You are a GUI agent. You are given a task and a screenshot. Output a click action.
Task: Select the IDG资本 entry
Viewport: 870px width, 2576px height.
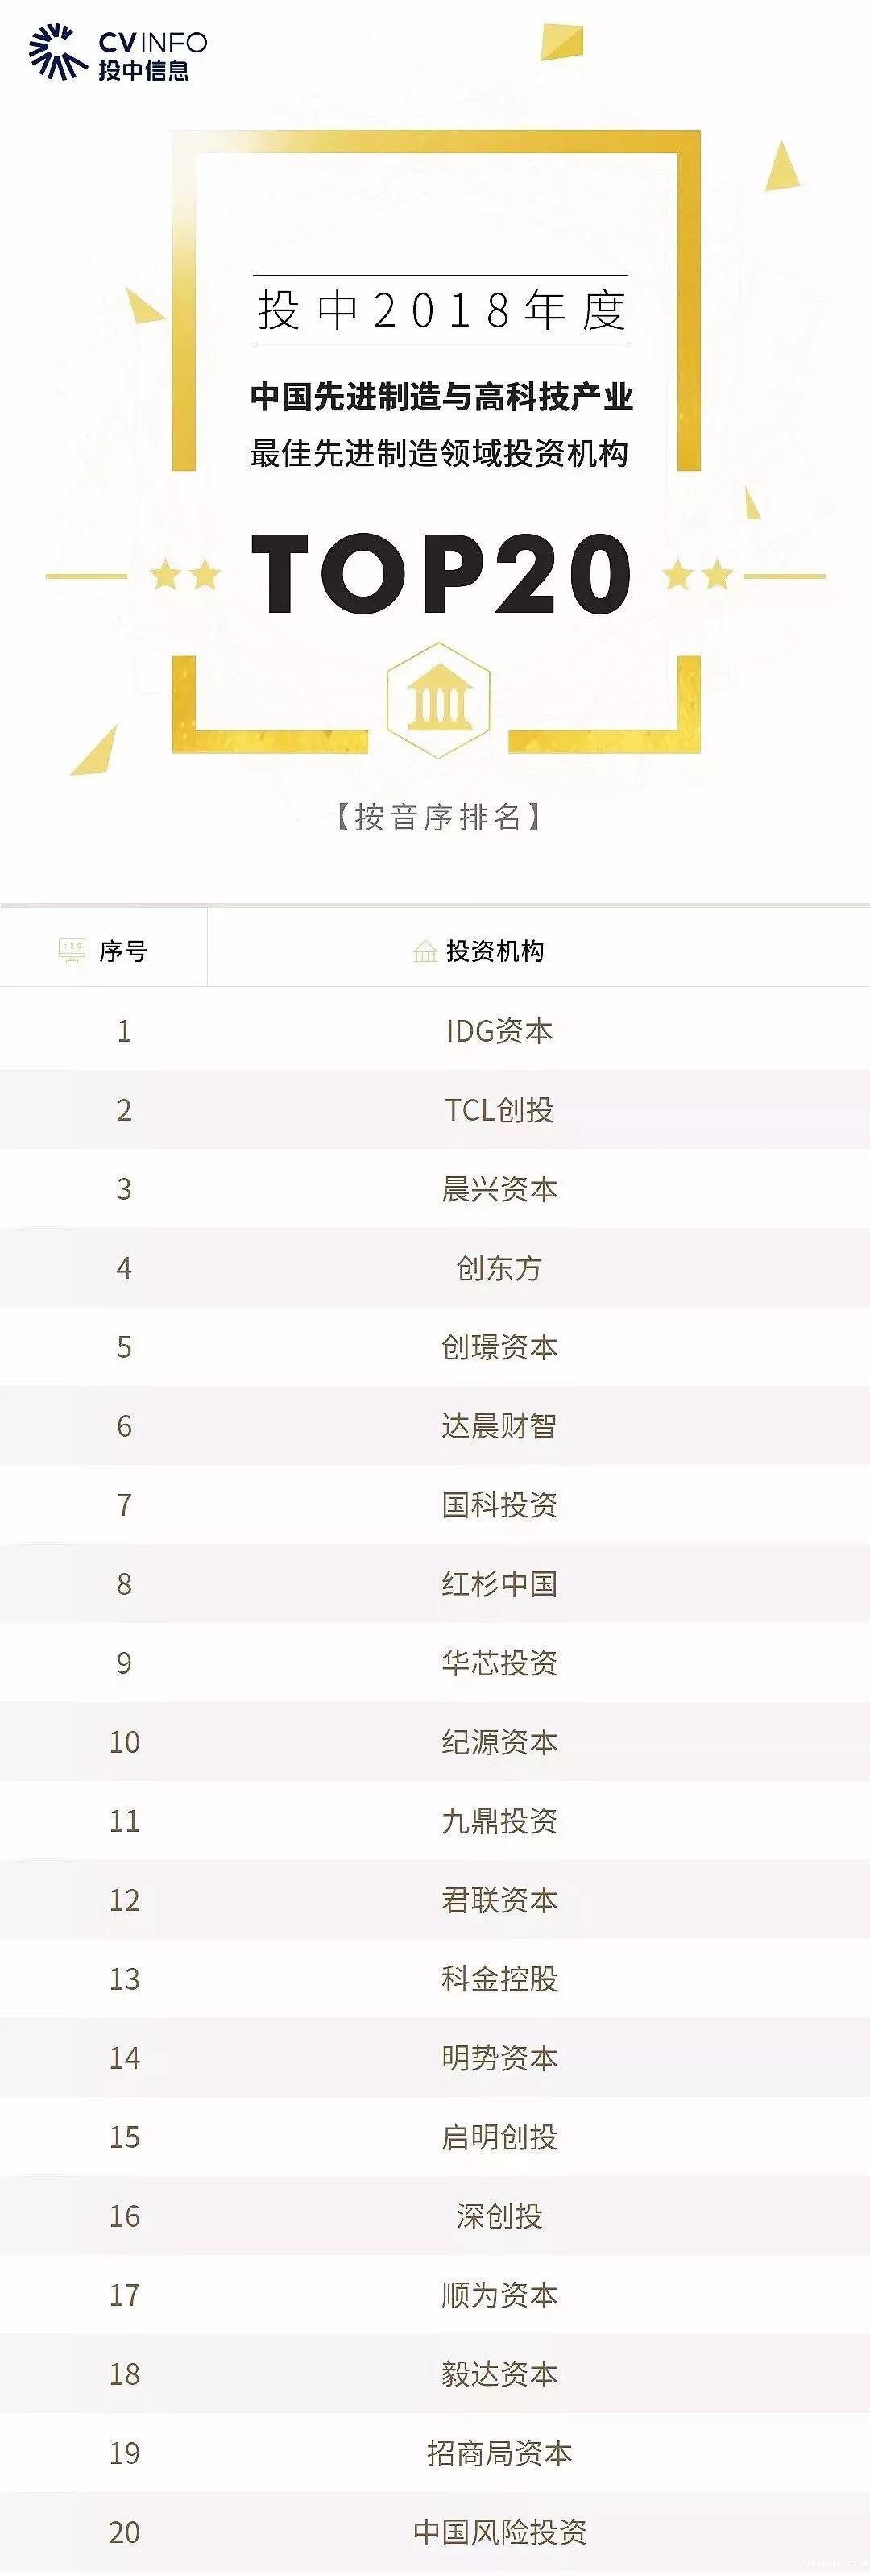pyautogui.click(x=499, y=1030)
